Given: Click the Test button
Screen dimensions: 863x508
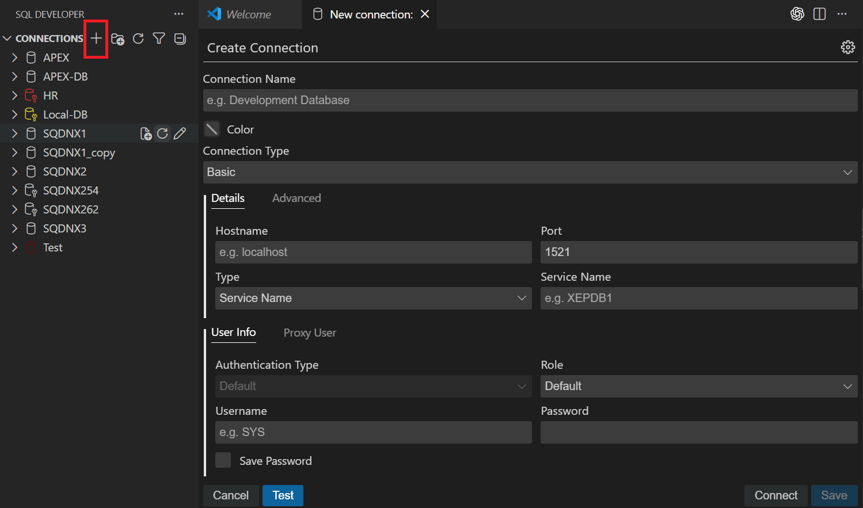Looking at the screenshot, I should [x=283, y=495].
